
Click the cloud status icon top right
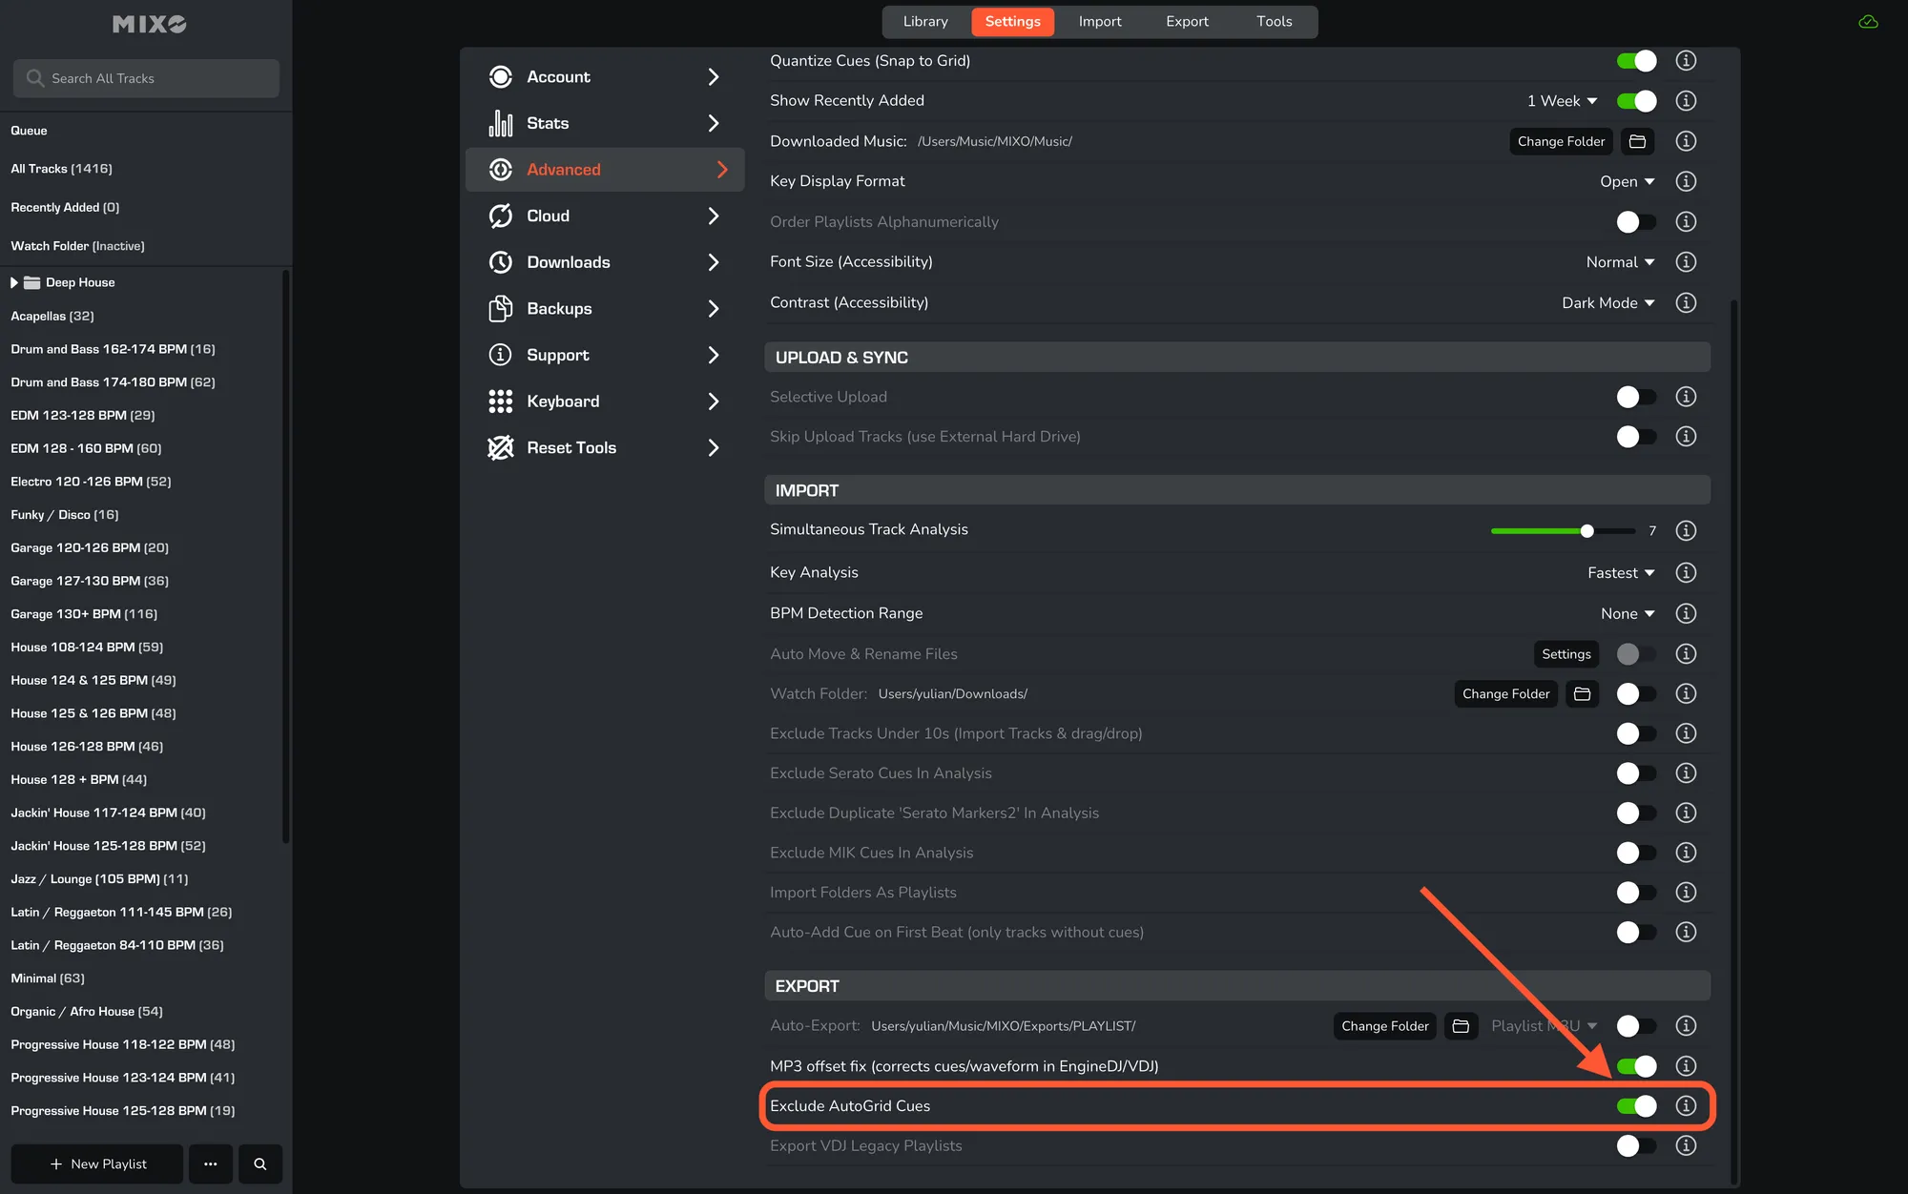pos(1868,21)
